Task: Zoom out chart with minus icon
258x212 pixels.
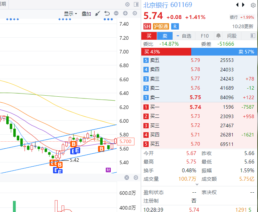Action: (116, 13)
